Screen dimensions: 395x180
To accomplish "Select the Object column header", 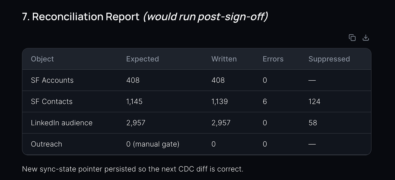I will 42,59.
